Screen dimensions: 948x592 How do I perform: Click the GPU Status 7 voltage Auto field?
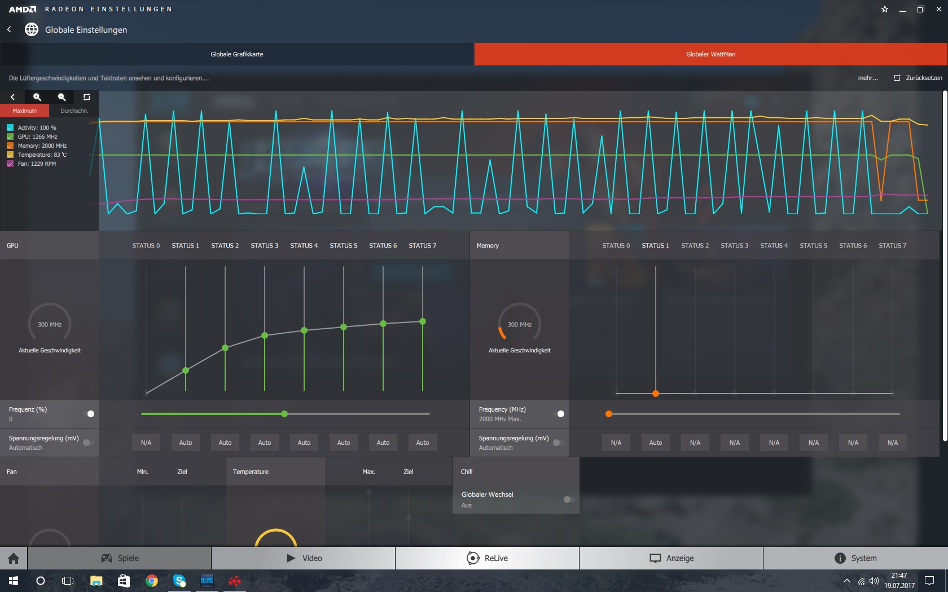(x=423, y=443)
